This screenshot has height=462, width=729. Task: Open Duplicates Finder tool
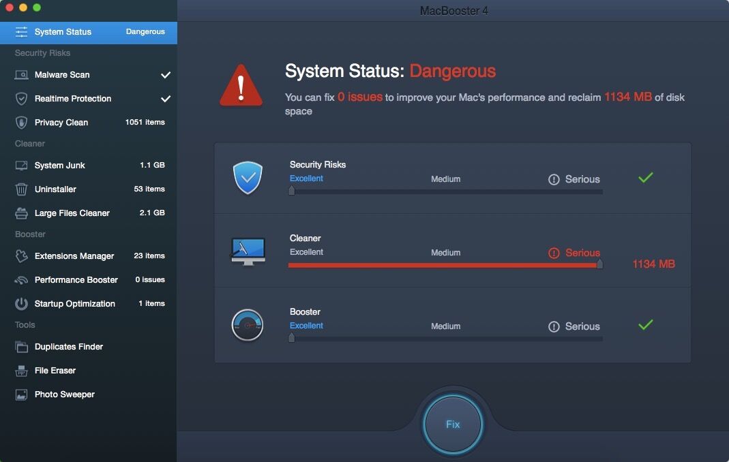[89, 347]
